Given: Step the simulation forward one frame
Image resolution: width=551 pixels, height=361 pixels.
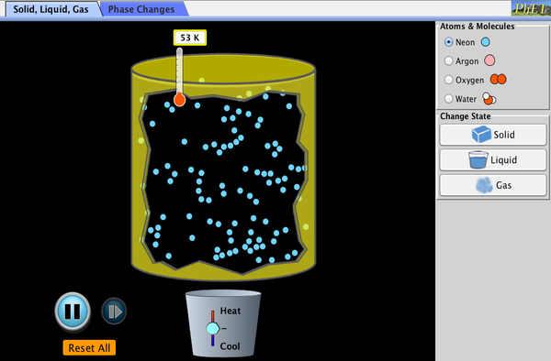Looking at the screenshot, I should tap(114, 312).
